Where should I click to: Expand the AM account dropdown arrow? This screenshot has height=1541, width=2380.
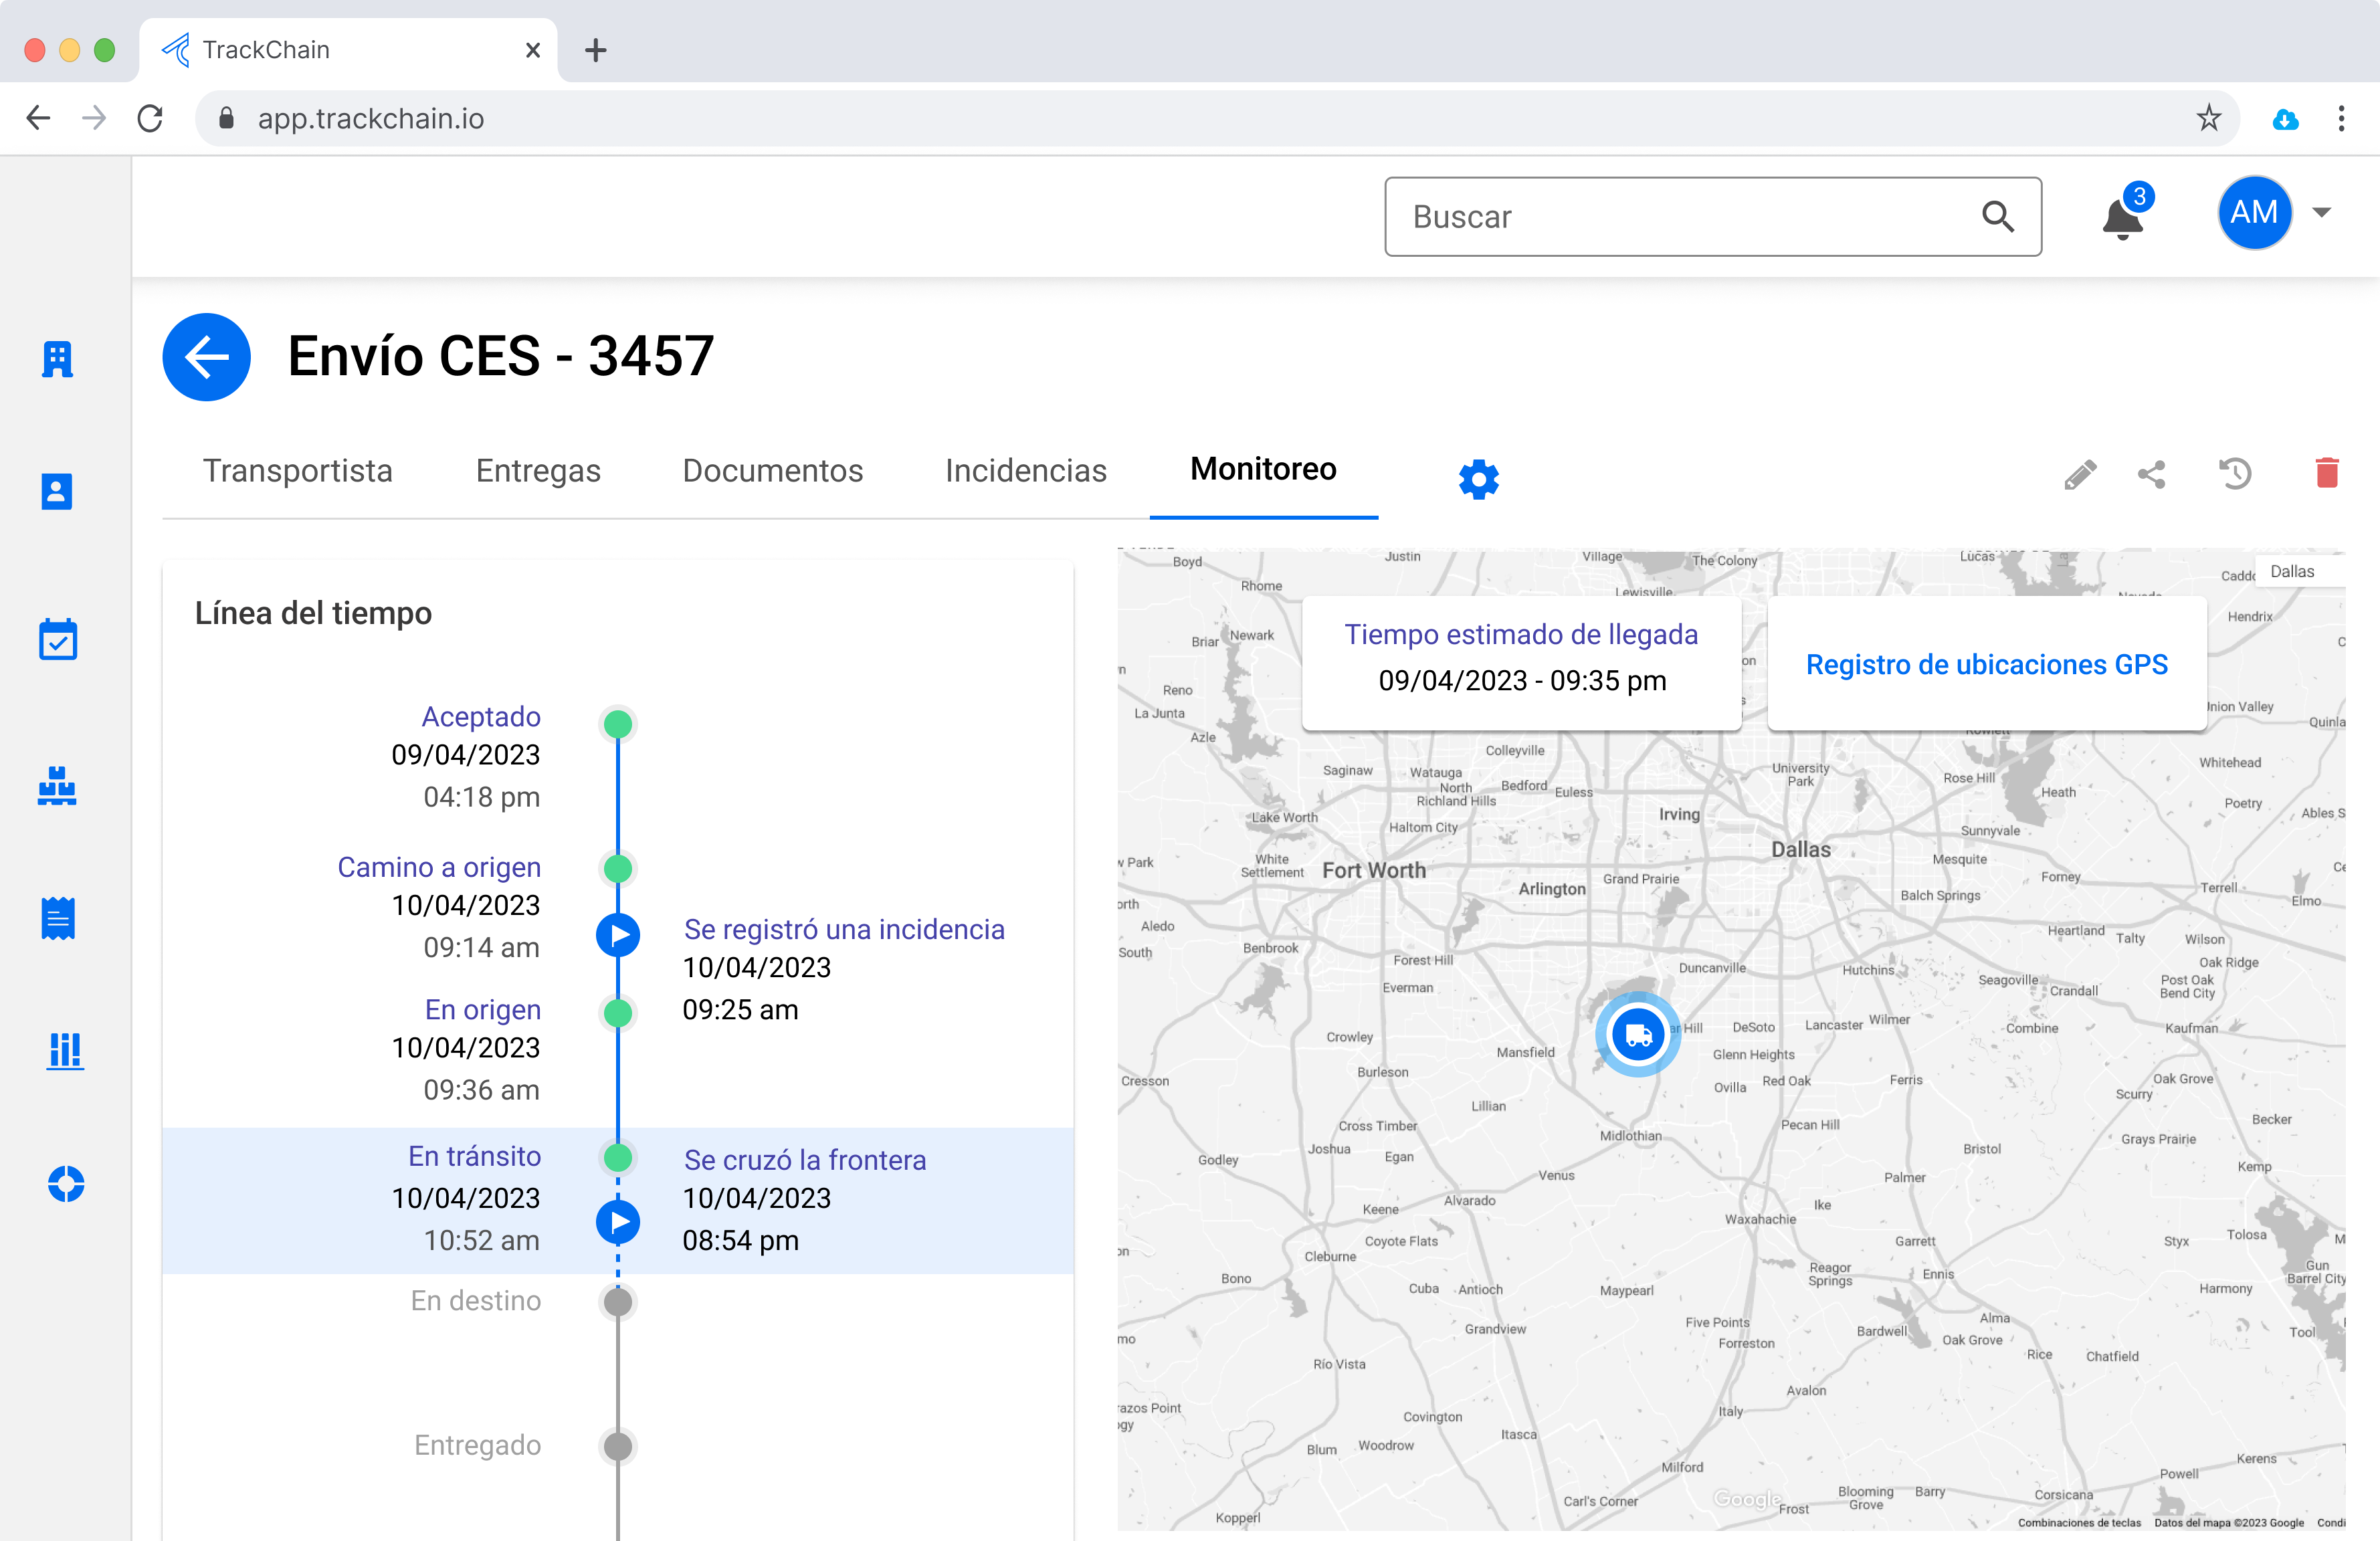click(x=2322, y=212)
